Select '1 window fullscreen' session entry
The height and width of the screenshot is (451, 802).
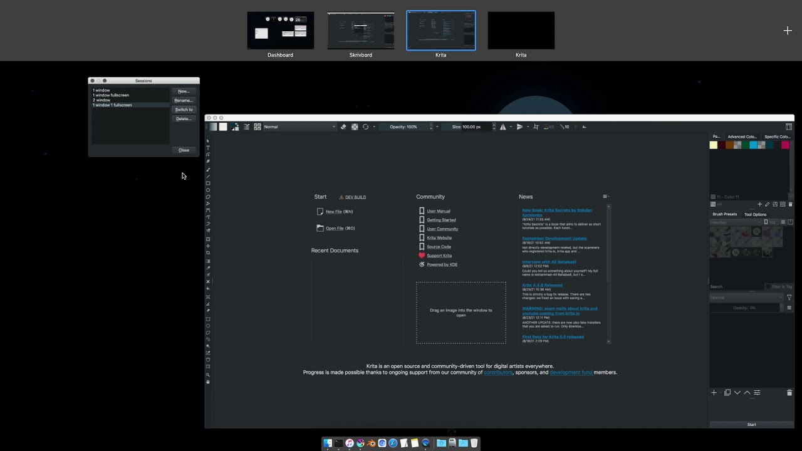[111, 95]
